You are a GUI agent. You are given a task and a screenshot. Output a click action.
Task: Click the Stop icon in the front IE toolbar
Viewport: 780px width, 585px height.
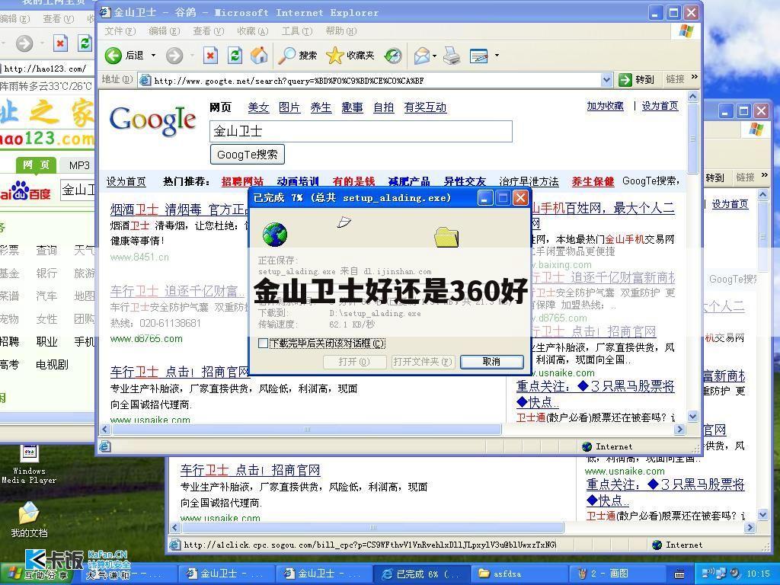[x=210, y=55]
